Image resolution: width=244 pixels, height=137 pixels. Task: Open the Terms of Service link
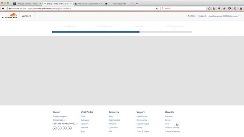click(172, 127)
